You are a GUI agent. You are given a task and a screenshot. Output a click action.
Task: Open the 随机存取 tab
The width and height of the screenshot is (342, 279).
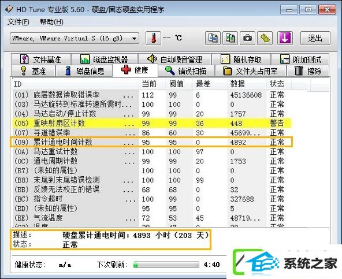click(241, 59)
